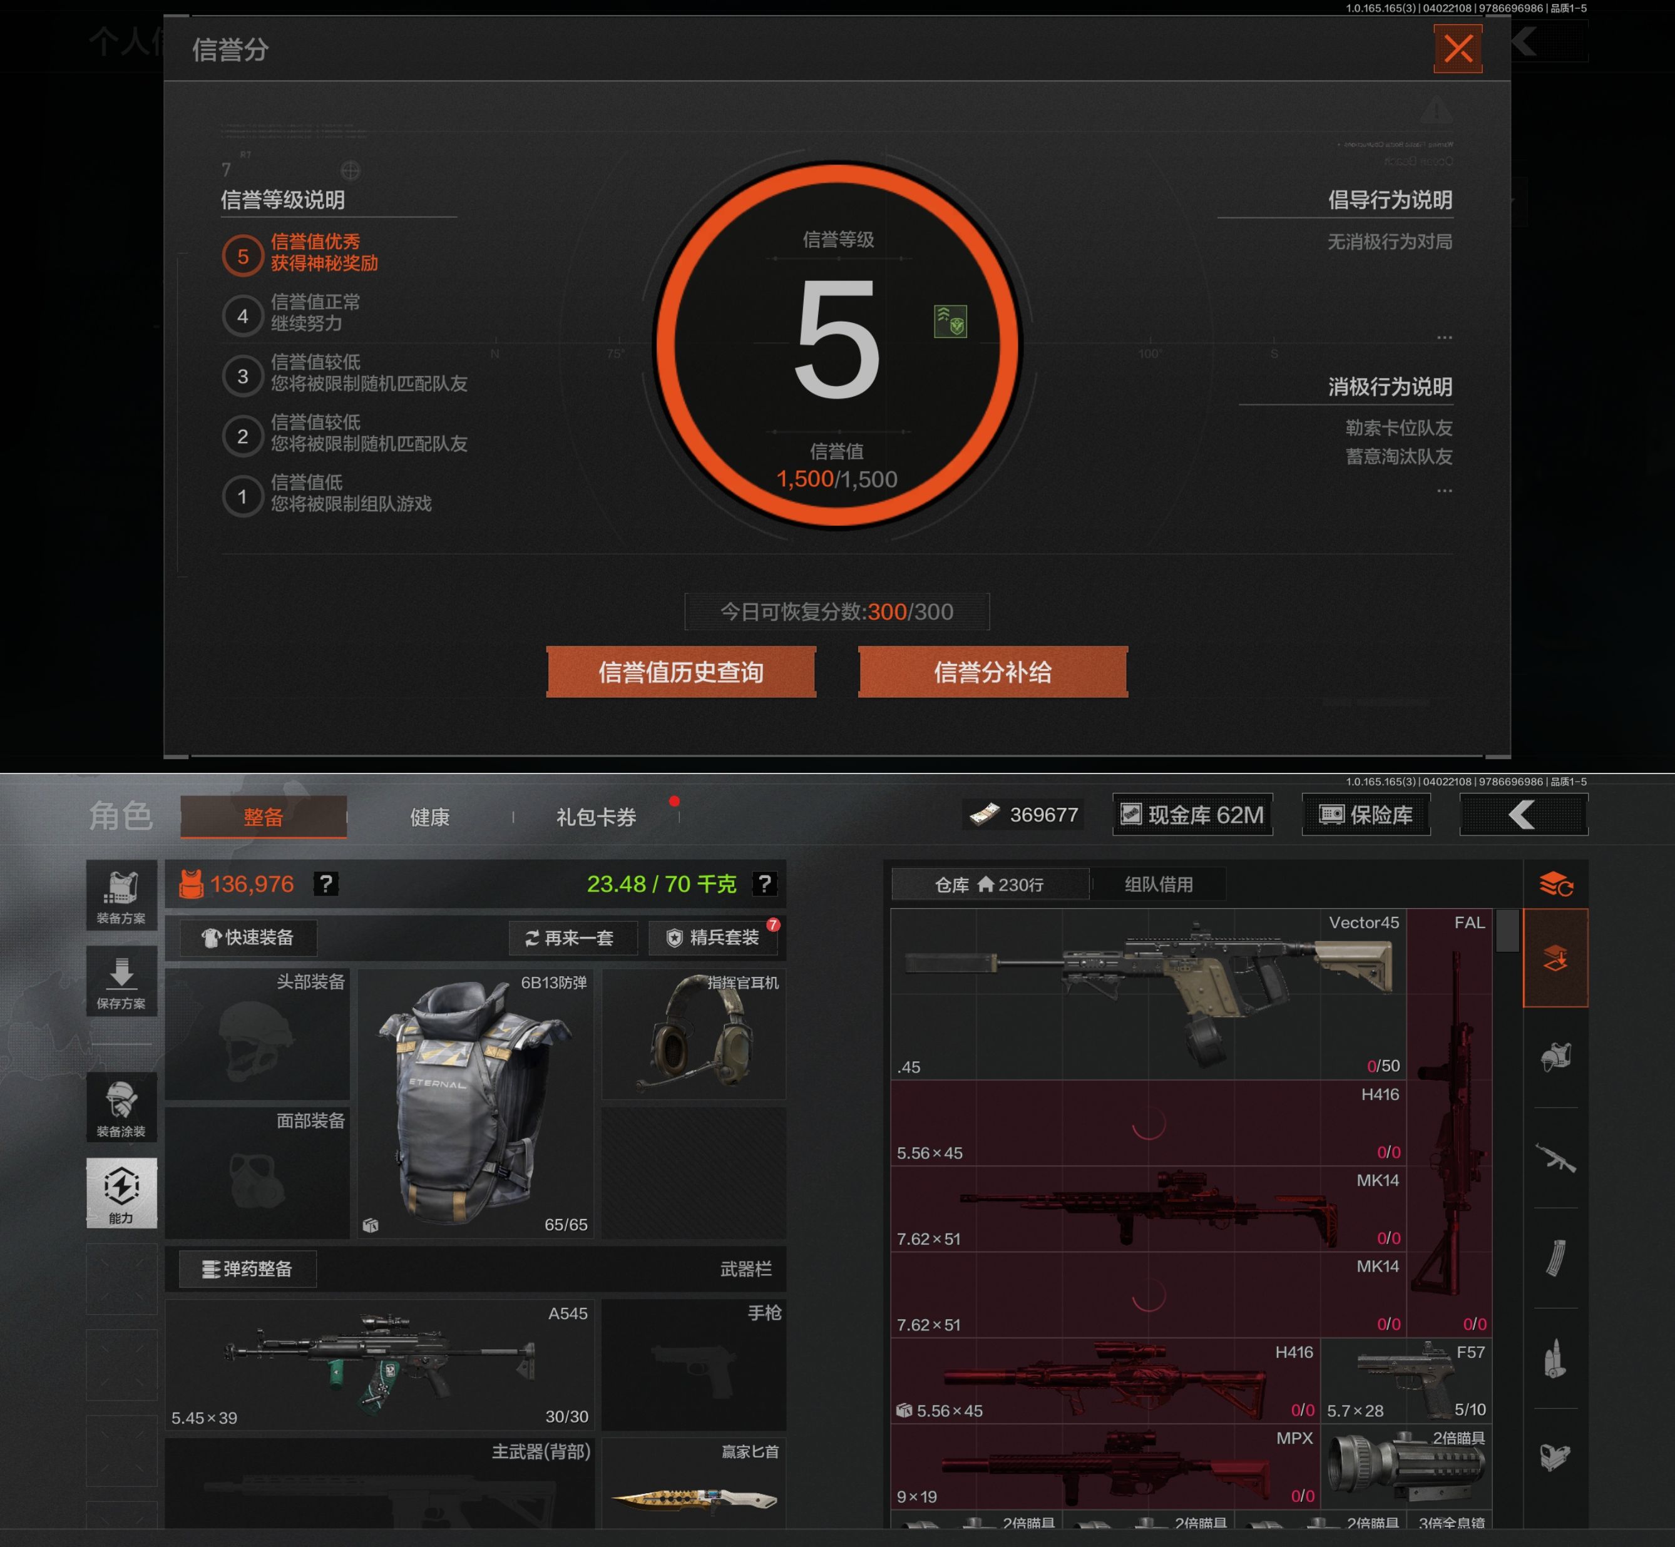The image size is (1675, 1547).
Task: Open the 现金库 62M cash vault
Action: (1192, 815)
